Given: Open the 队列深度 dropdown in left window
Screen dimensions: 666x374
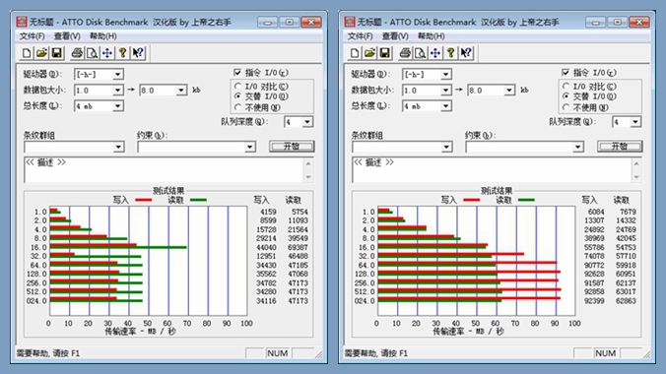Looking at the screenshot, I should (307, 122).
